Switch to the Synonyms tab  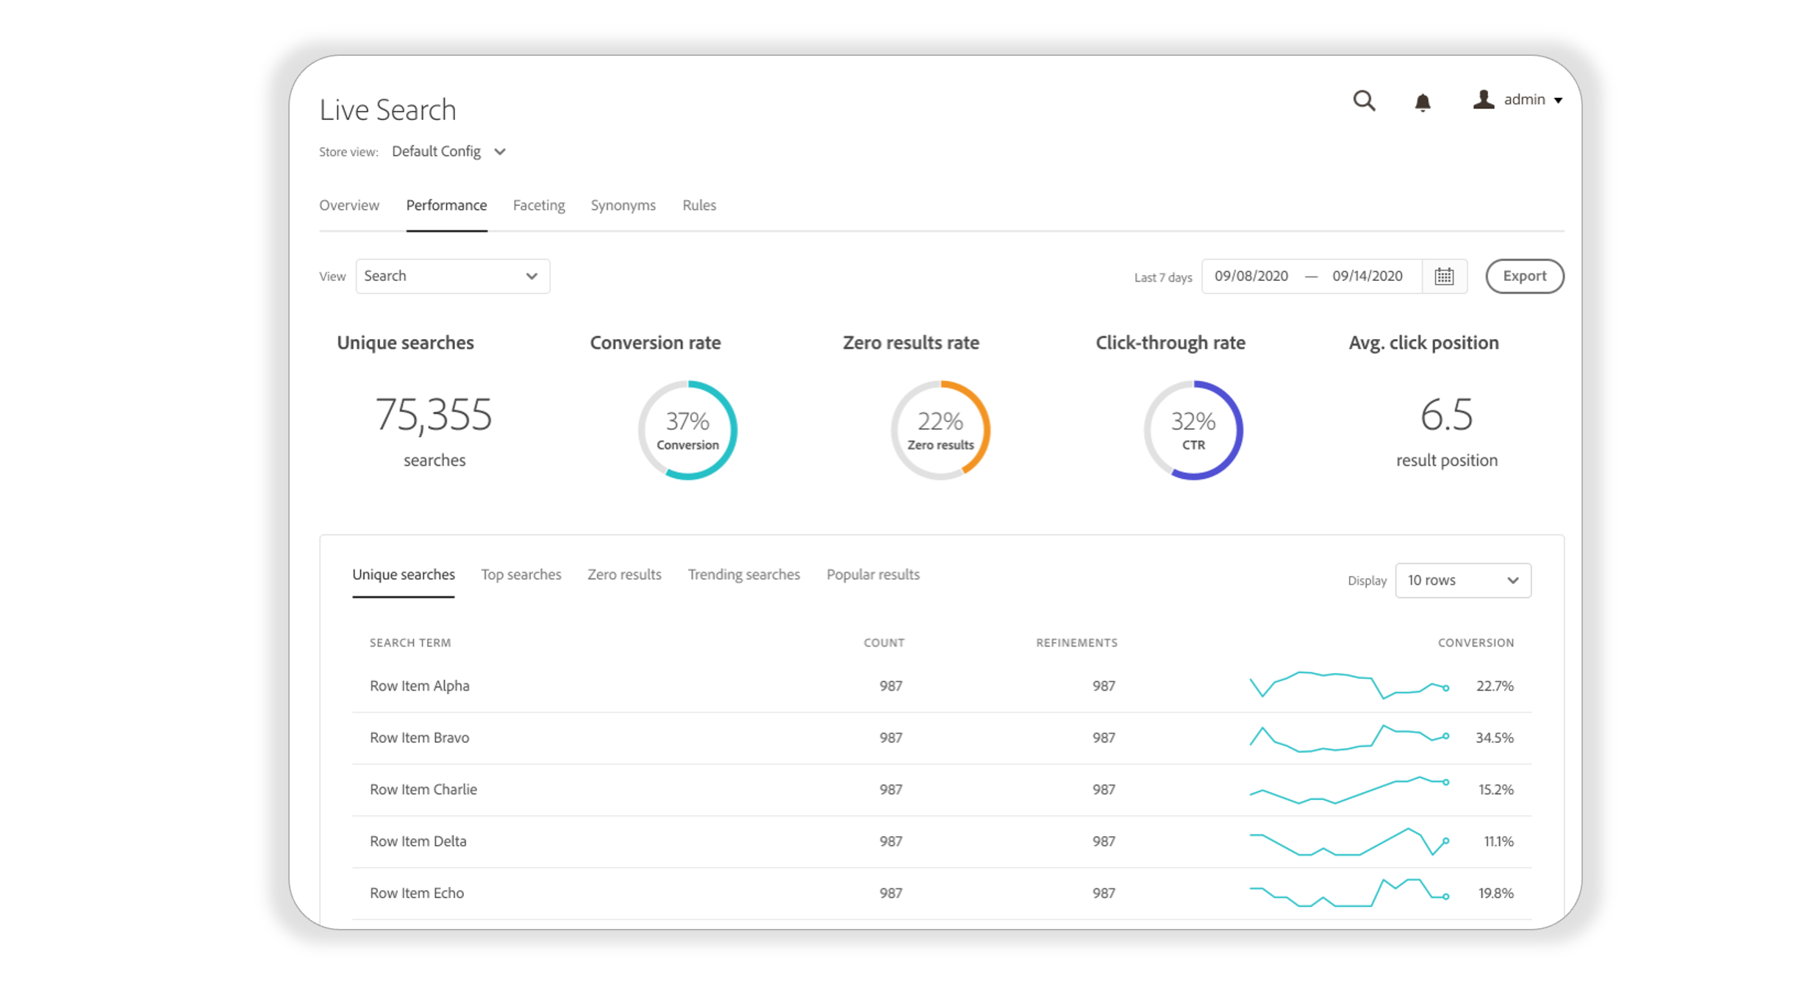click(x=623, y=205)
